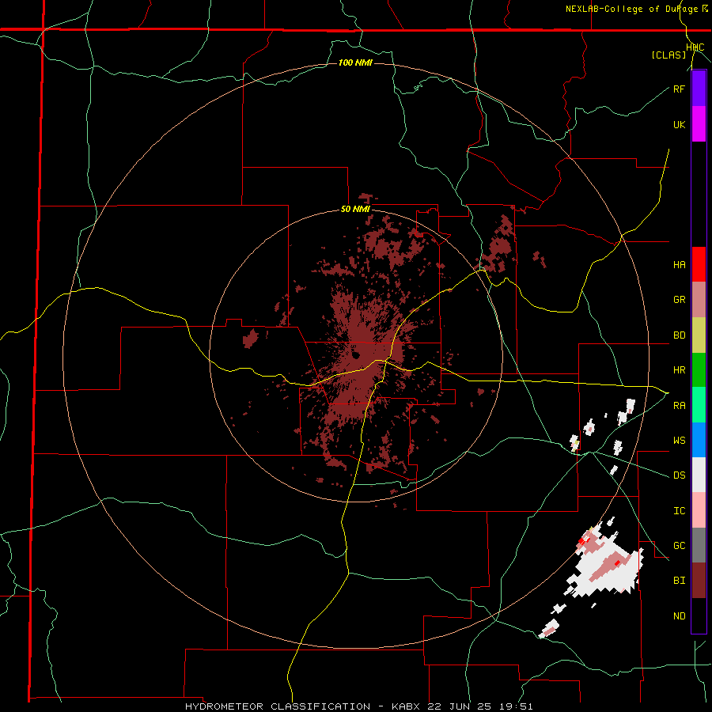
Task: Click the DS dry snow white swatch
Action: (699, 475)
